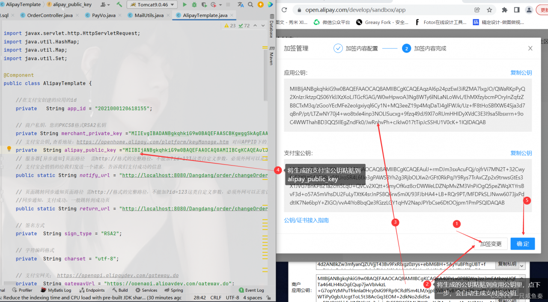
Task: Build project with the hammer icon
Action: point(119,5)
